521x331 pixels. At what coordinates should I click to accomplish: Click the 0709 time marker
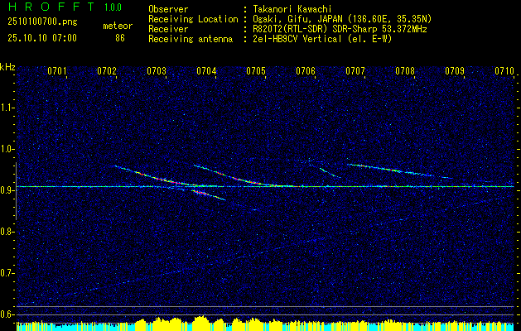coord(455,70)
